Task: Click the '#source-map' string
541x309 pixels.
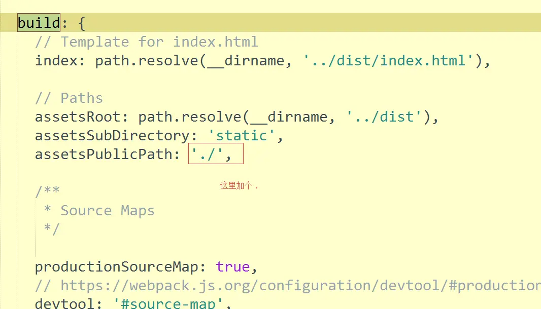Action: (168, 304)
